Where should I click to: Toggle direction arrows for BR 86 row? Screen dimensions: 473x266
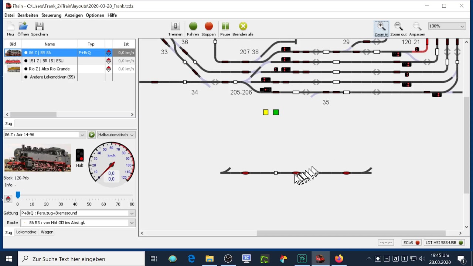(x=109, y=52)
